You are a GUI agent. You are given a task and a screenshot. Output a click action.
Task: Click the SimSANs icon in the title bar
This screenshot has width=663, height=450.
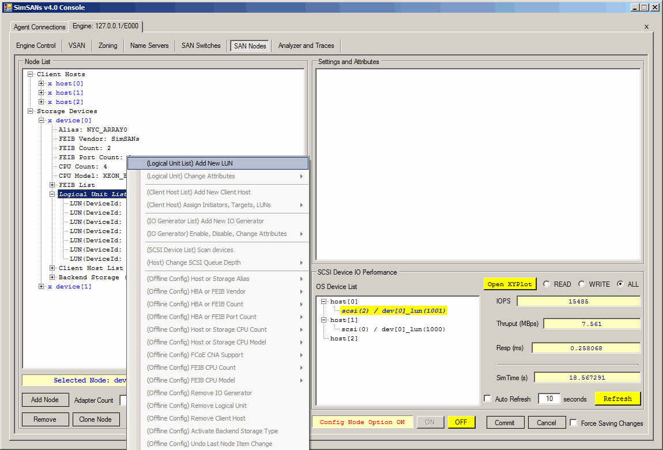pos(7,7)
